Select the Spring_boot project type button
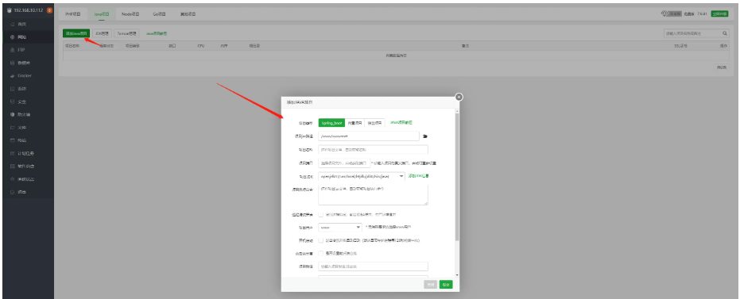The height and width of the screenshot is (299, 740). pyautogui.click(x=331, y=123)
